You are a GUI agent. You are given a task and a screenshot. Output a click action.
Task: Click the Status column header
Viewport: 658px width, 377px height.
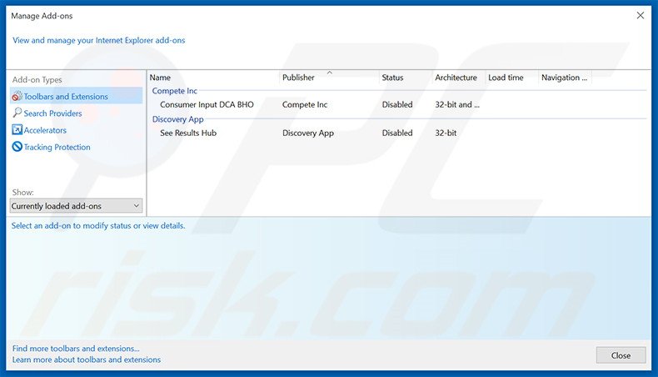(392, 78)
